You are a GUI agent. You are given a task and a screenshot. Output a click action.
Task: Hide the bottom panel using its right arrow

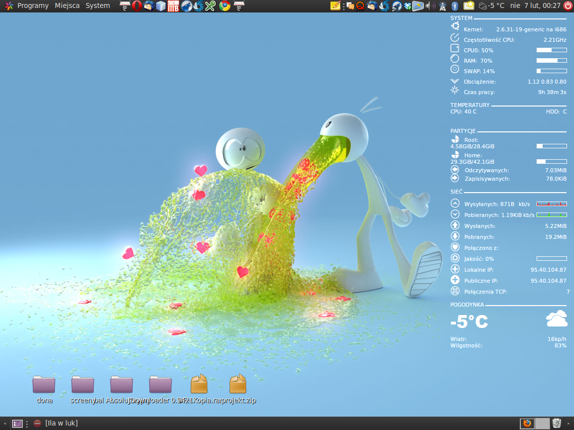(569, 424)
